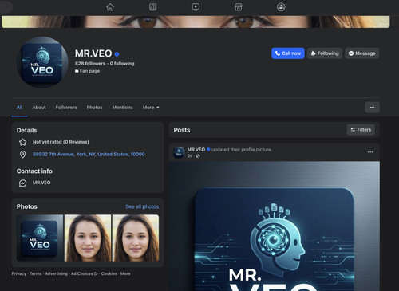Click the Cookies footer link
The height and width of the screenshot is (291, 399).
coord(109,273)
